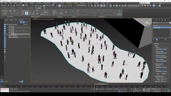Choose the Select and Rotate tool

[38, 6]
